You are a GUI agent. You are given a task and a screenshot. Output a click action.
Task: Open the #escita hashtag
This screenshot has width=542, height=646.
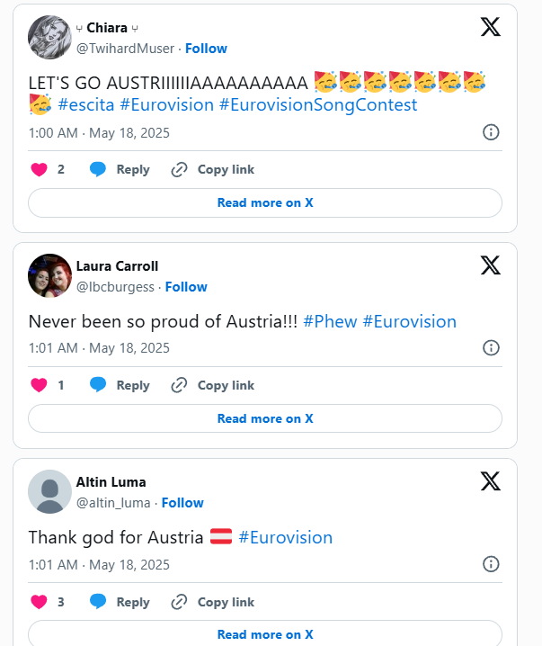(86, 105)
